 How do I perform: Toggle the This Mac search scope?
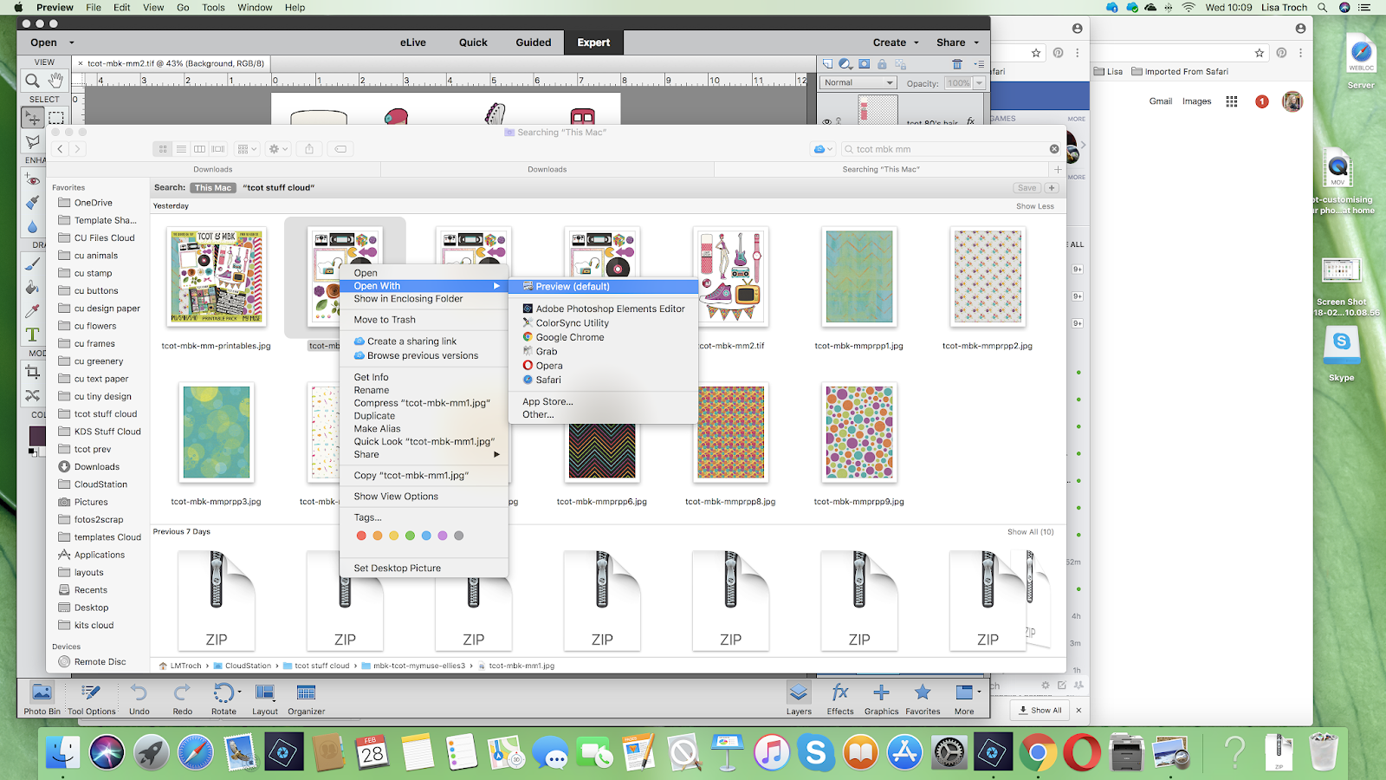[213, 188]
